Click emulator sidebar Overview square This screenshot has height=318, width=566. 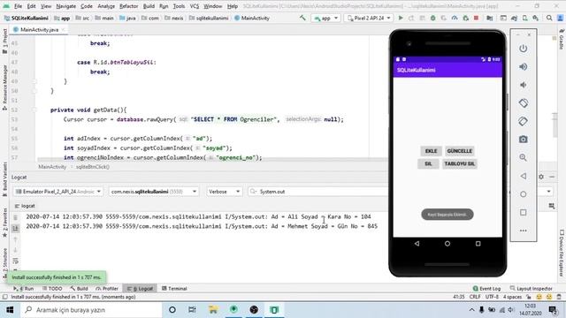pos(523,212)
